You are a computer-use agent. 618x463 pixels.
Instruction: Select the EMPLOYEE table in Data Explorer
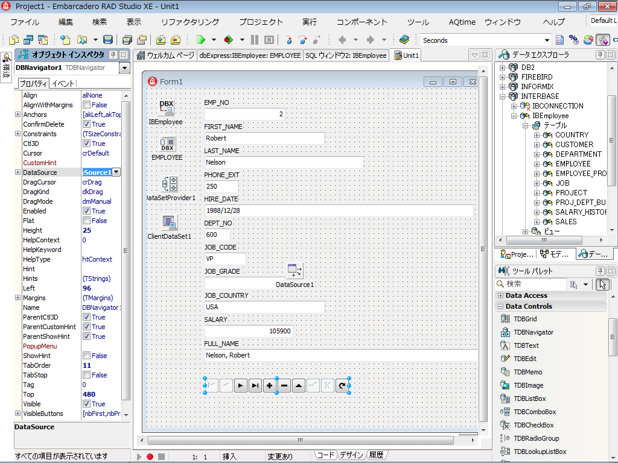pos(573,164)
